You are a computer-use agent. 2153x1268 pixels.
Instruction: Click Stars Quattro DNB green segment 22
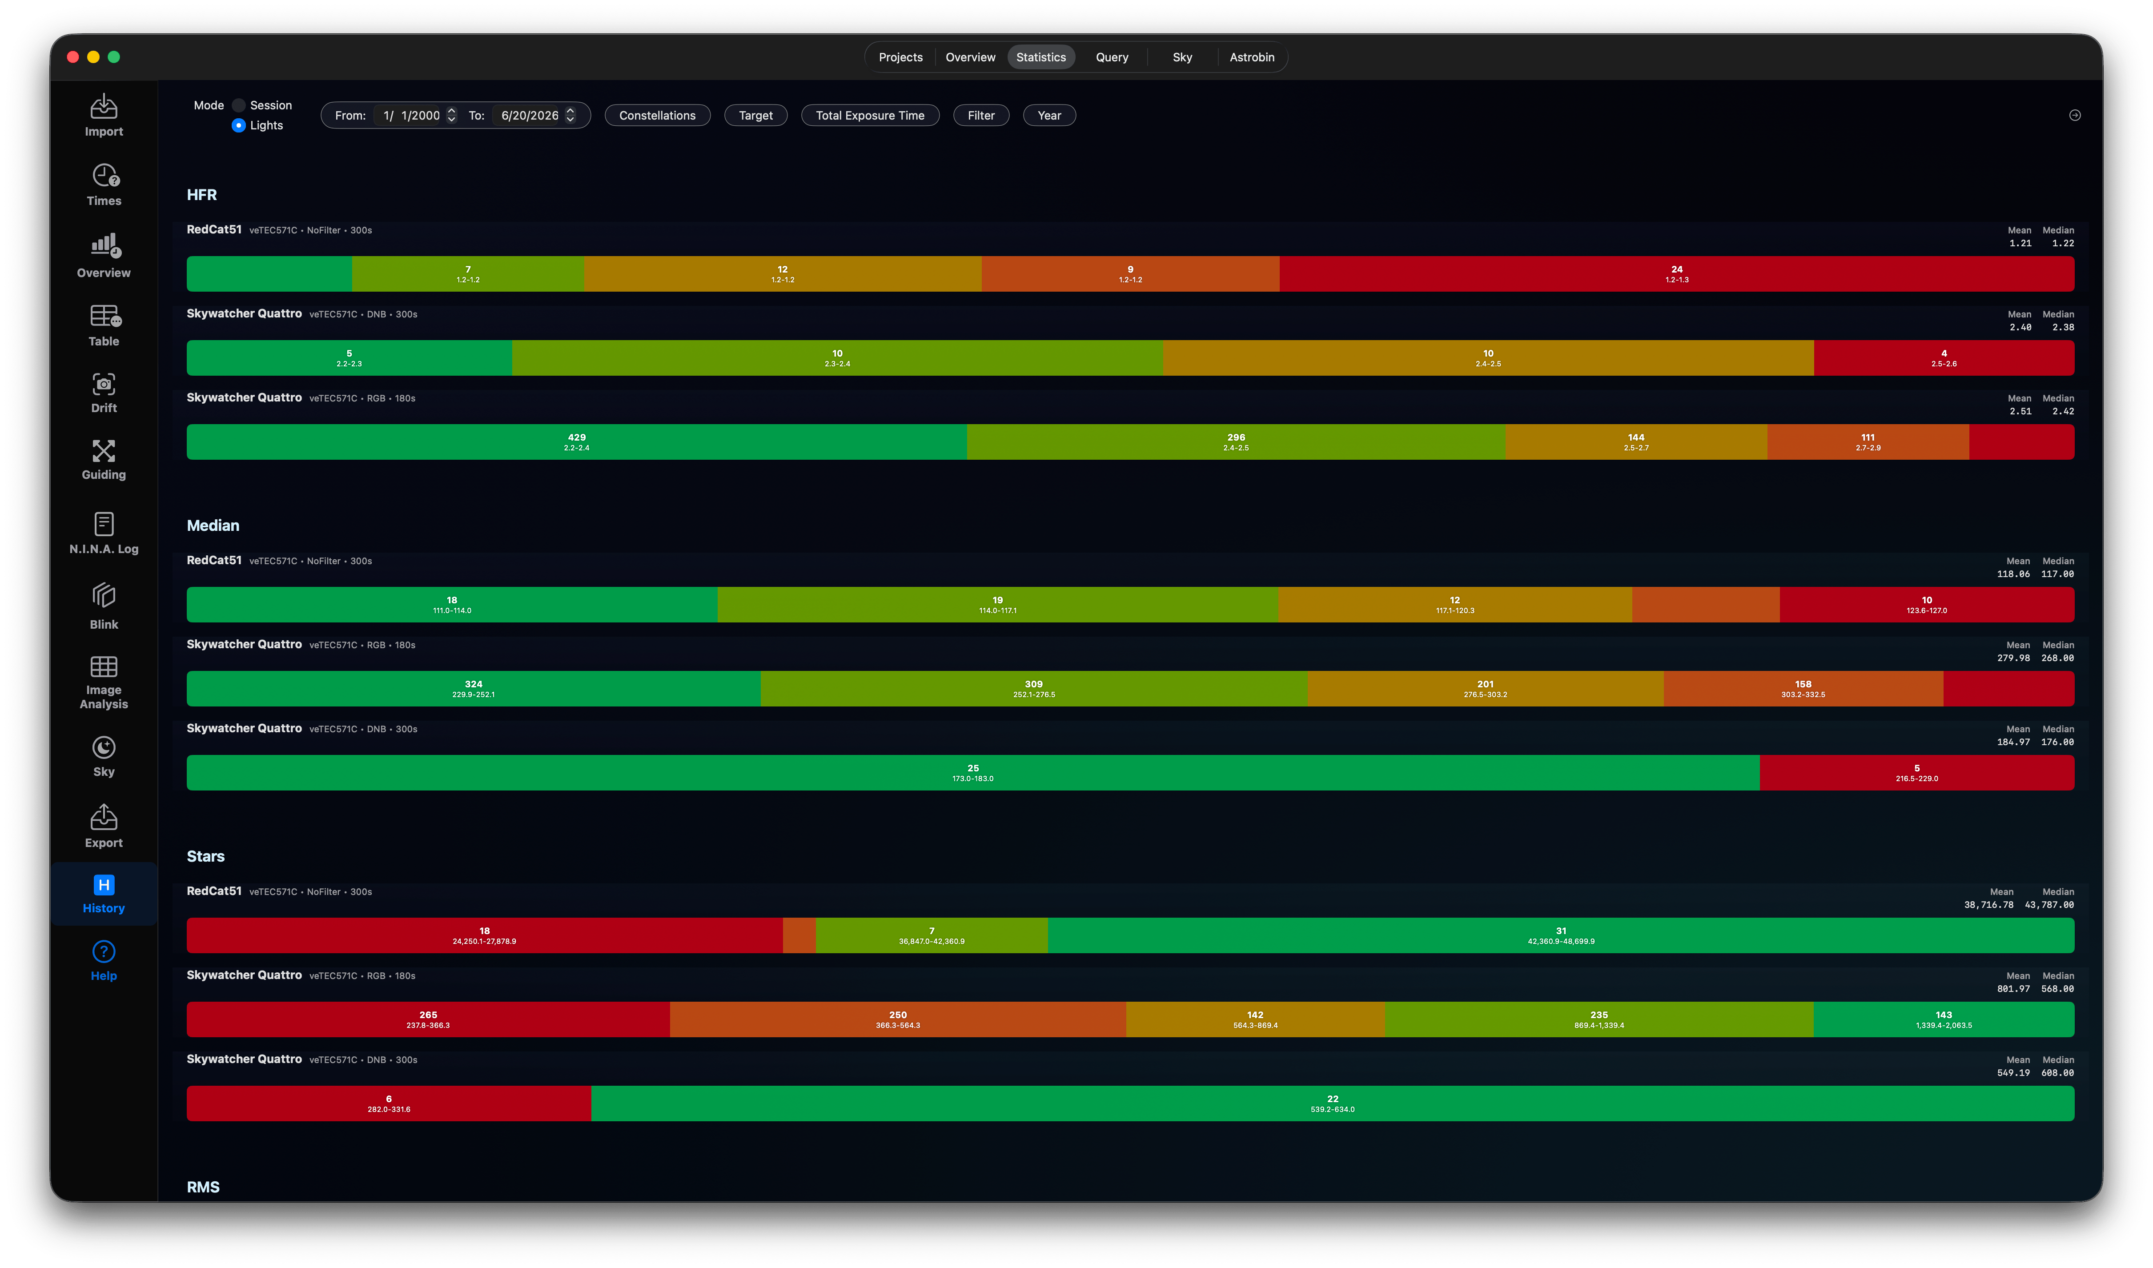click(1332, 1103)
